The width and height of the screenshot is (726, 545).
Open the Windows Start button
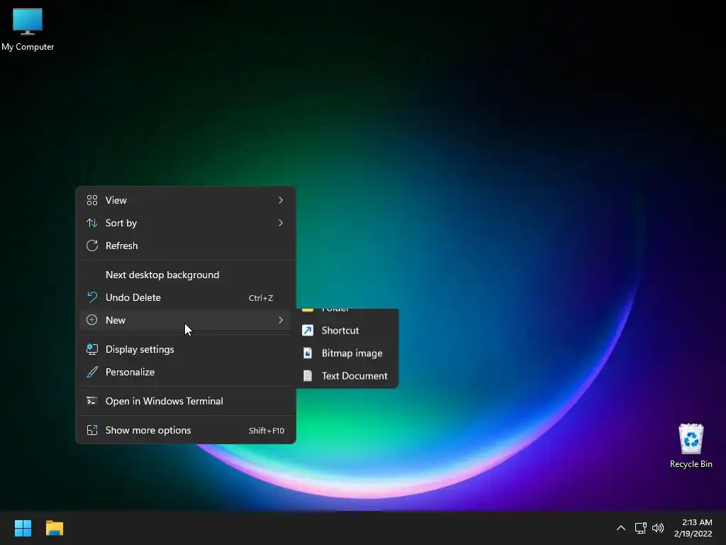click(x=23, y=528)
